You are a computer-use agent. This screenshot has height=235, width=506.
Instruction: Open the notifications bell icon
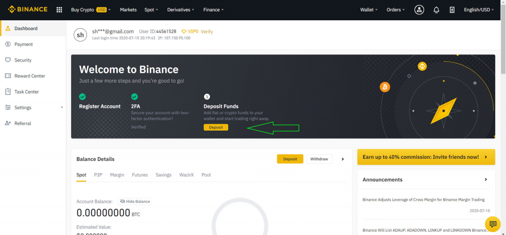(x=436, y=10)
